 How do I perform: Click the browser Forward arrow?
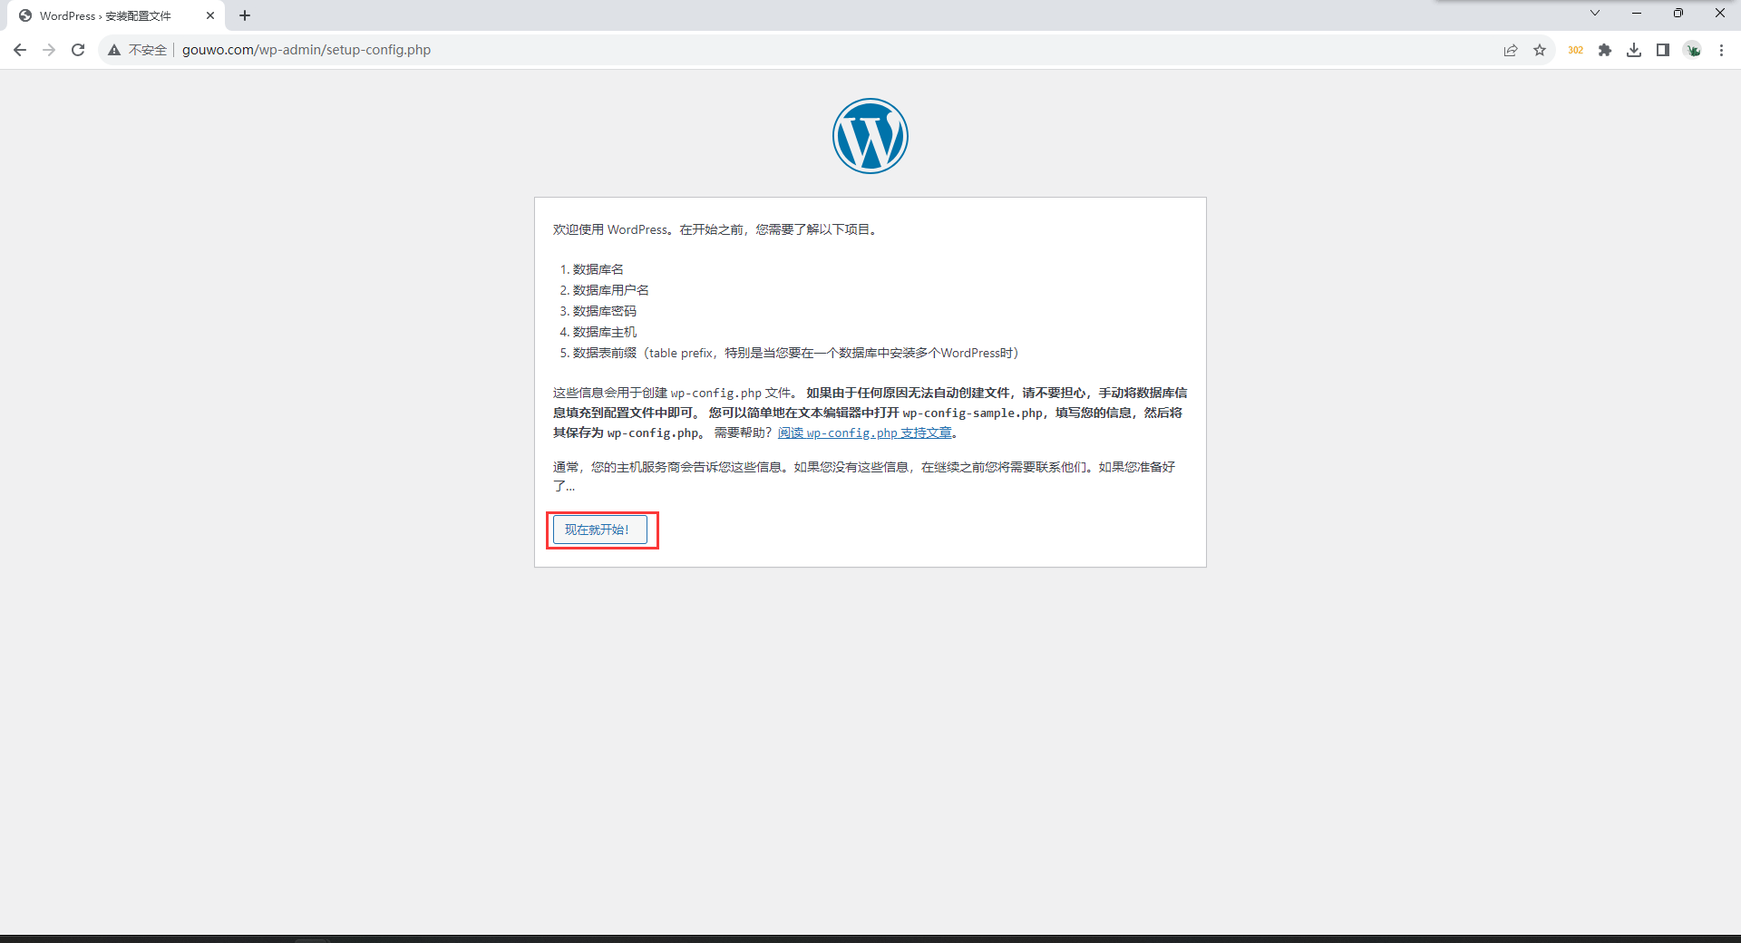[49, 50]
